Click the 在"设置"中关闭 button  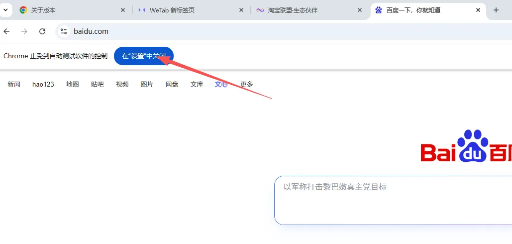click(x=144, y=56)
